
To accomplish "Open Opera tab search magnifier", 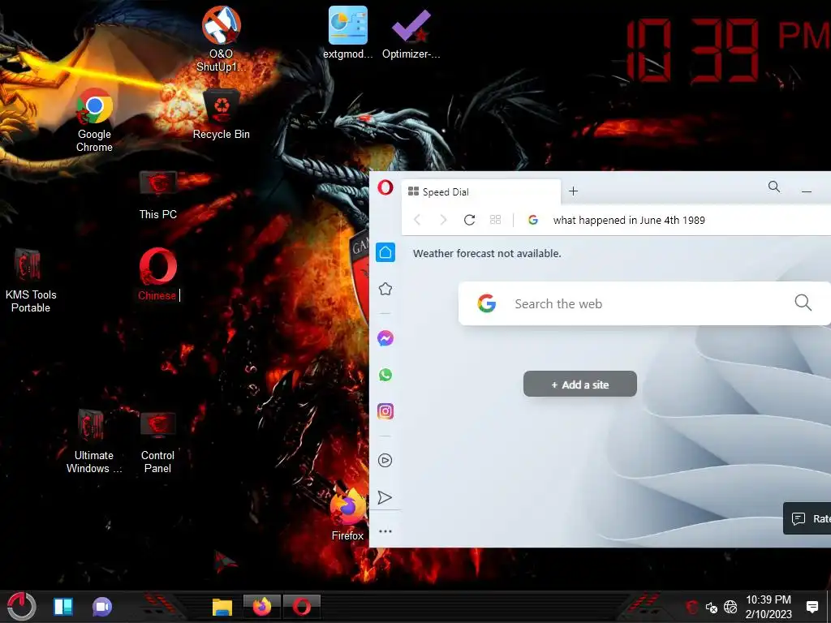I will coord(773,187).
